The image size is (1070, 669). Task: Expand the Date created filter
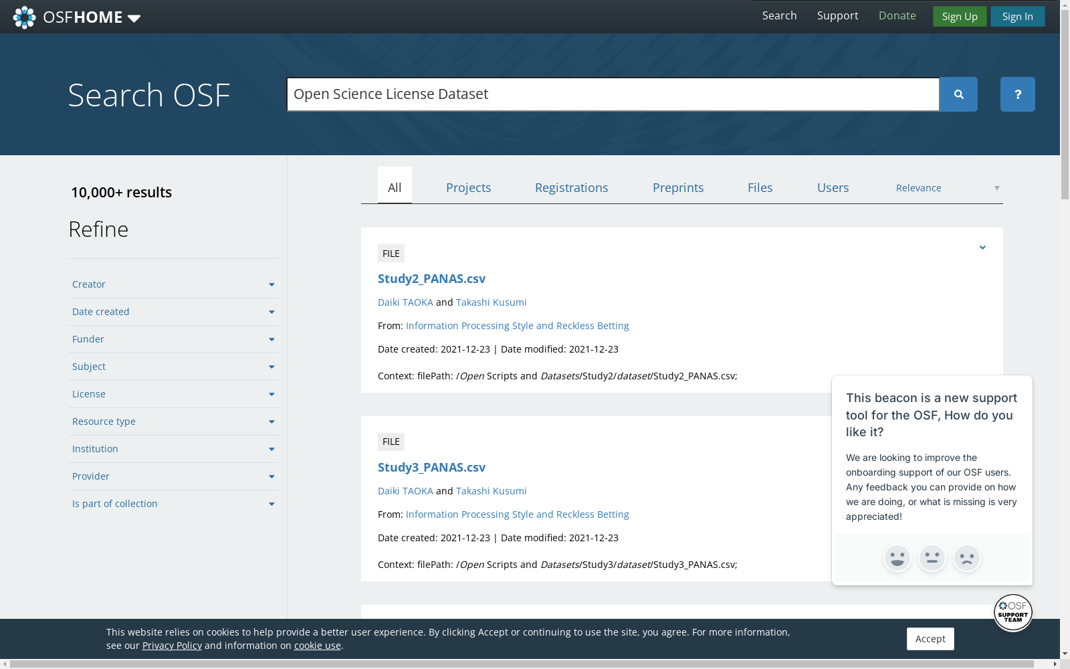pyautogui.click(x=173, y=312)
